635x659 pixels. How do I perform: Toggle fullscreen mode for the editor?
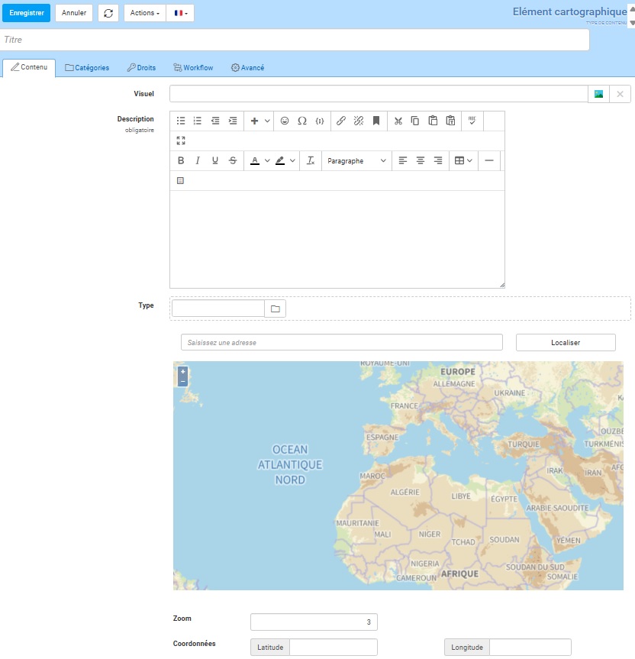(x=181, y=141)
